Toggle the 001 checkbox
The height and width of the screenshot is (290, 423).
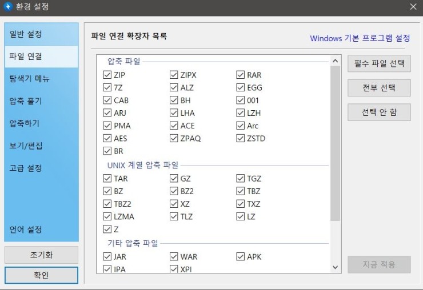tap(240, 100)
